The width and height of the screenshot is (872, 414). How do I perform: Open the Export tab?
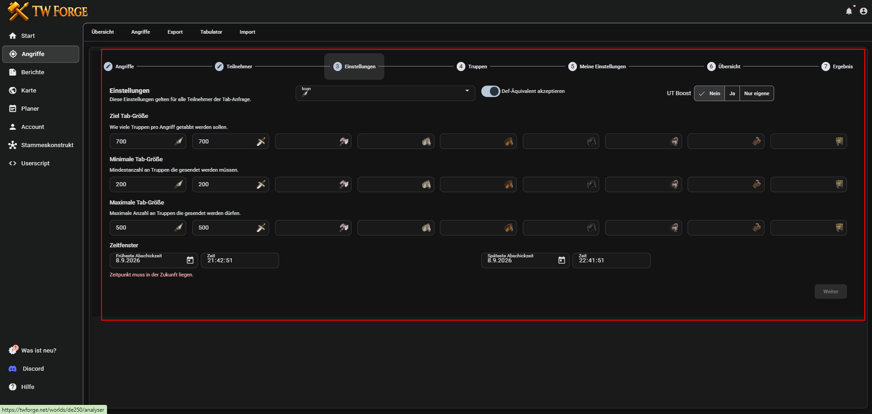pos(175,32)
